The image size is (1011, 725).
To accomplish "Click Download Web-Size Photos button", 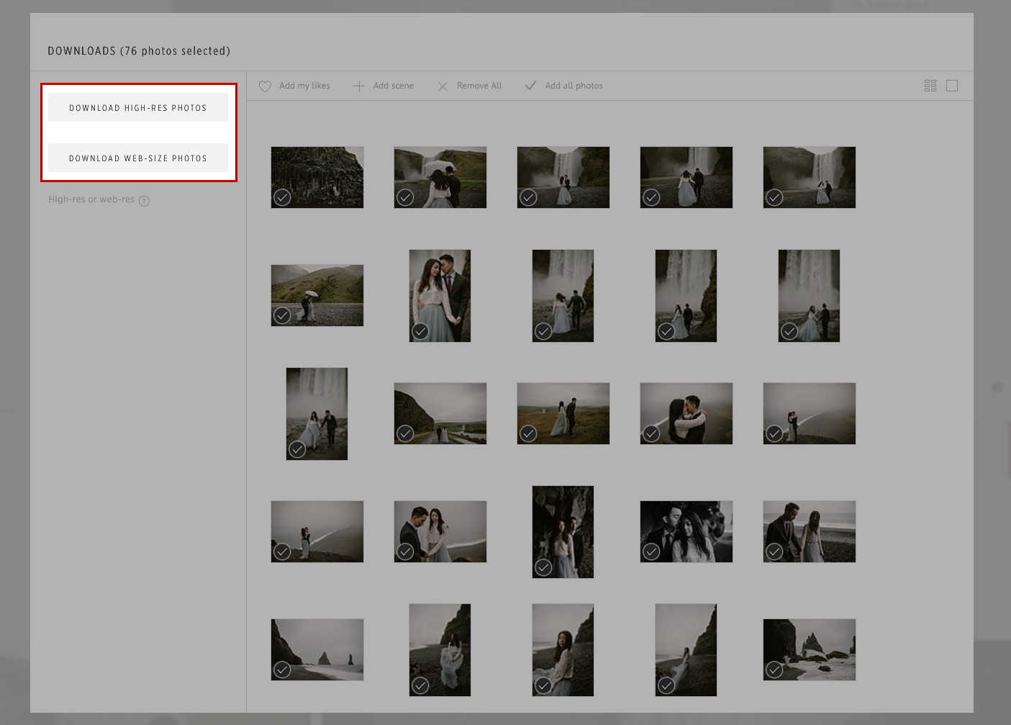I will 138,158.
